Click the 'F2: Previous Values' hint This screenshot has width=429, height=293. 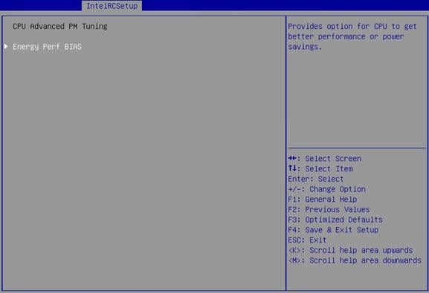(x=329, y=209)
